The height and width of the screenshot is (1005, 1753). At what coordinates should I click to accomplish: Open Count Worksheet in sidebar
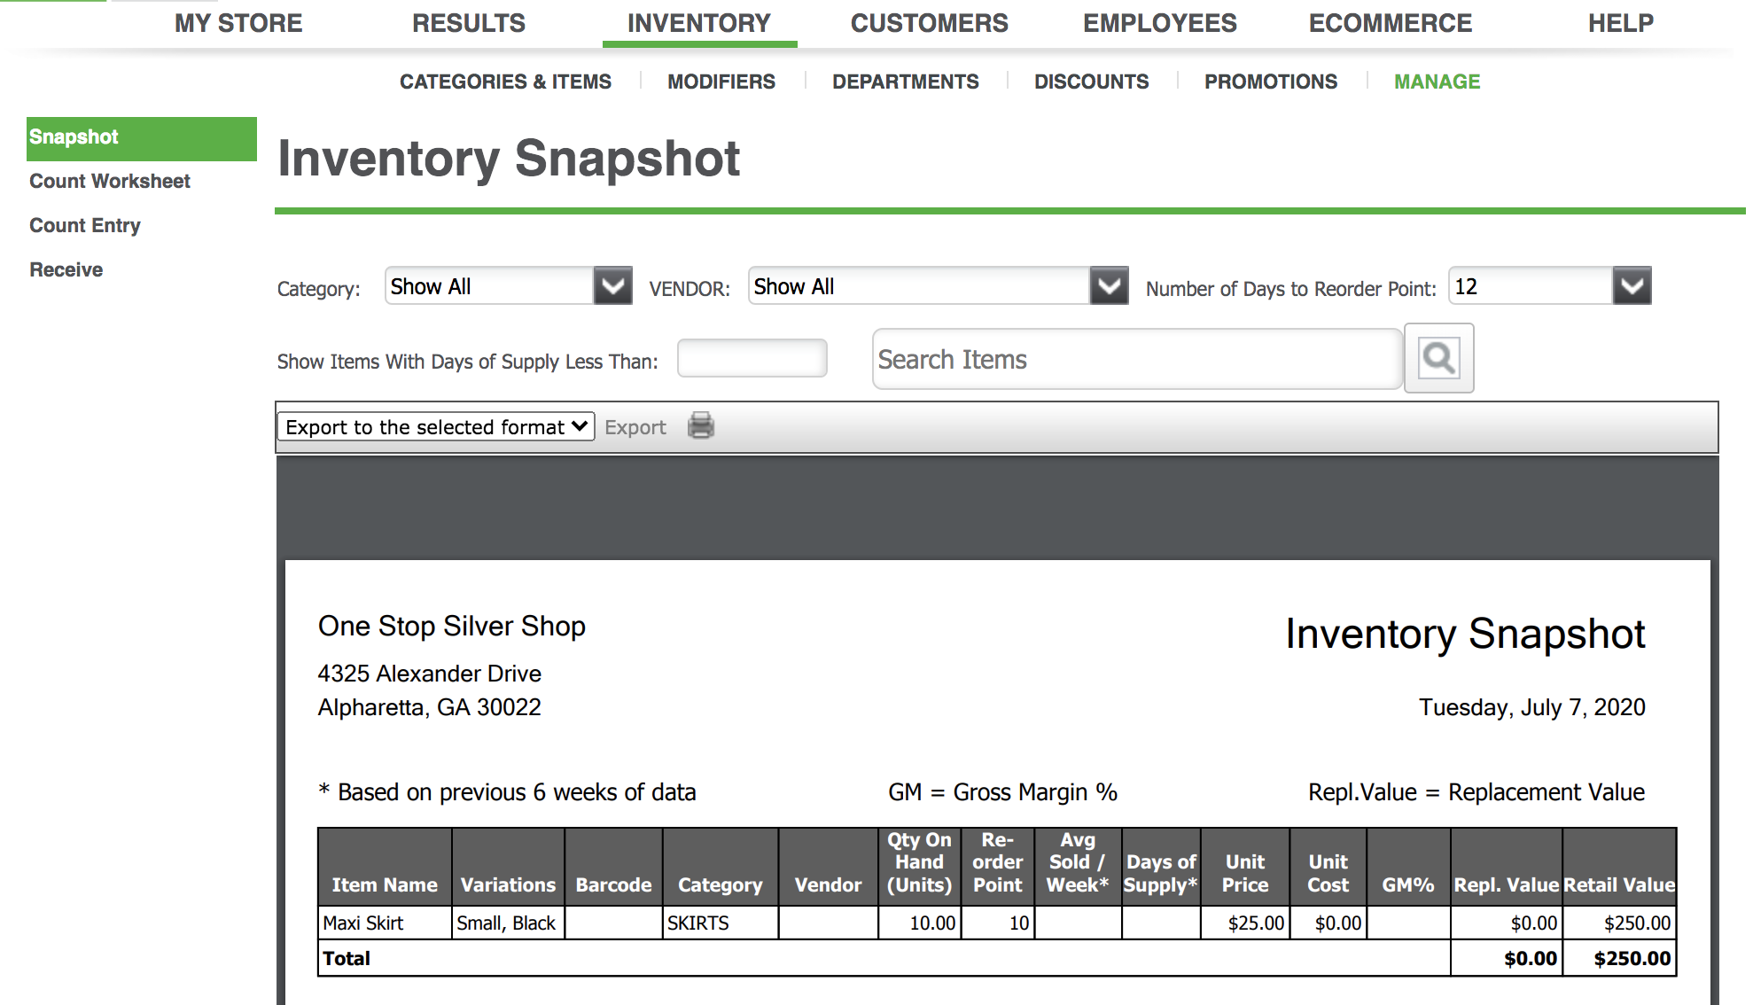click(x=110, y=181)
